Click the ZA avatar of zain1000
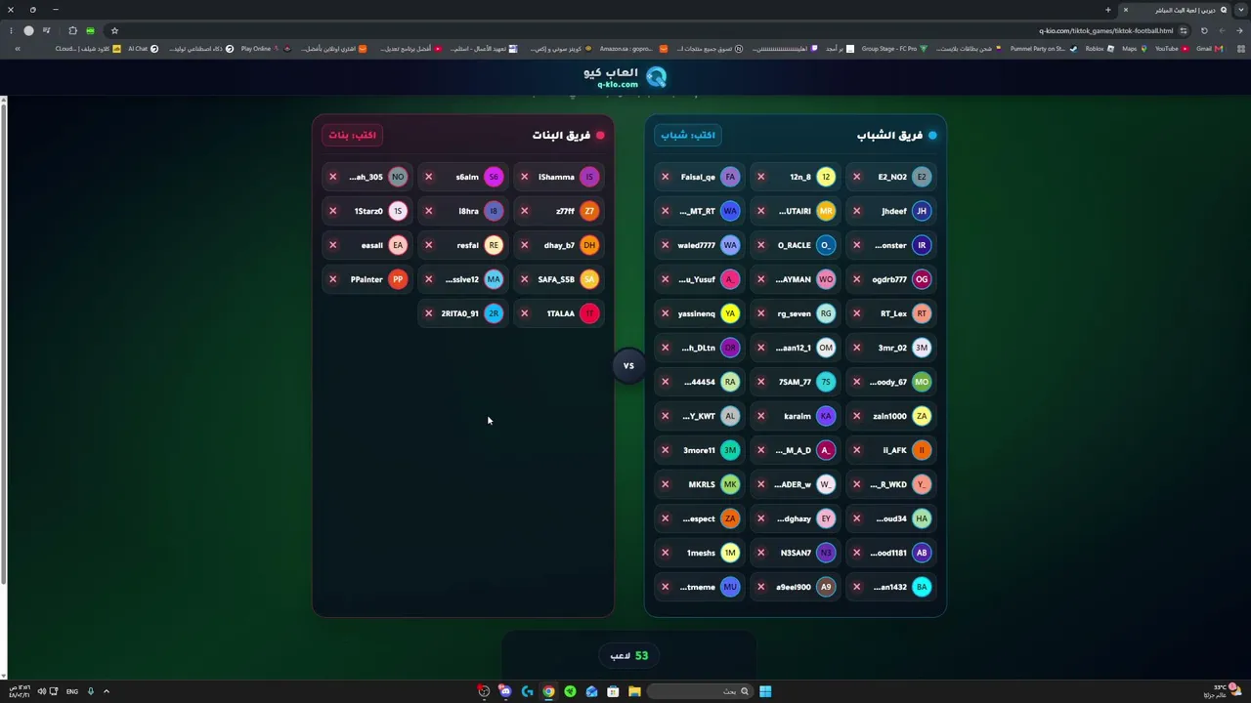The width and height of the screenshot is (1251, 703). click(x=922, y=416)
